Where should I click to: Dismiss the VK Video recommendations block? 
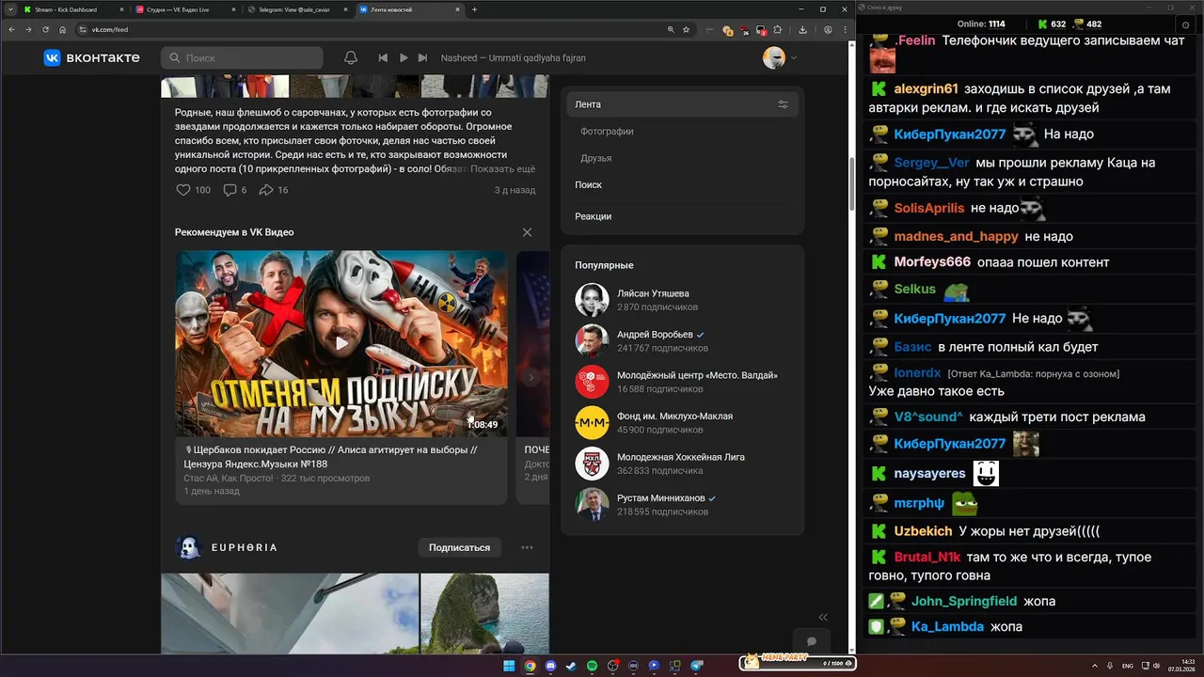coord(527,232)
